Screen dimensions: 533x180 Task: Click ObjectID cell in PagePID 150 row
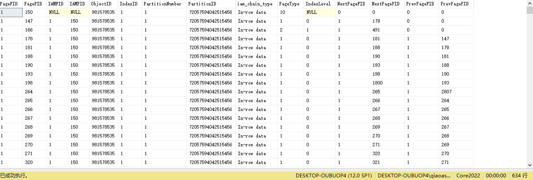[103, 12]
